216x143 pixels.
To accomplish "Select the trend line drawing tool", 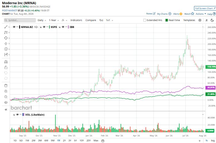I will coord(6,27).
